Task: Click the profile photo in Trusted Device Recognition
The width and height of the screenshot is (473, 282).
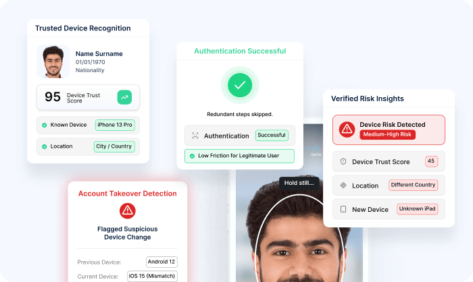Action: [53, 61]
